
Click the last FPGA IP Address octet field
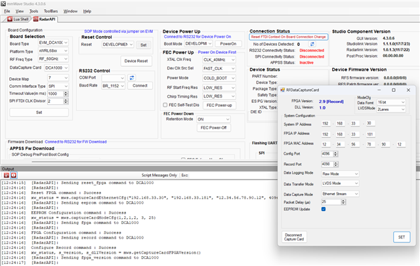click(x=370, y=134)
